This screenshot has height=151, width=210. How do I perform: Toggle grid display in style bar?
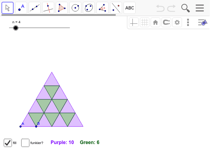[x=145, y=22]
